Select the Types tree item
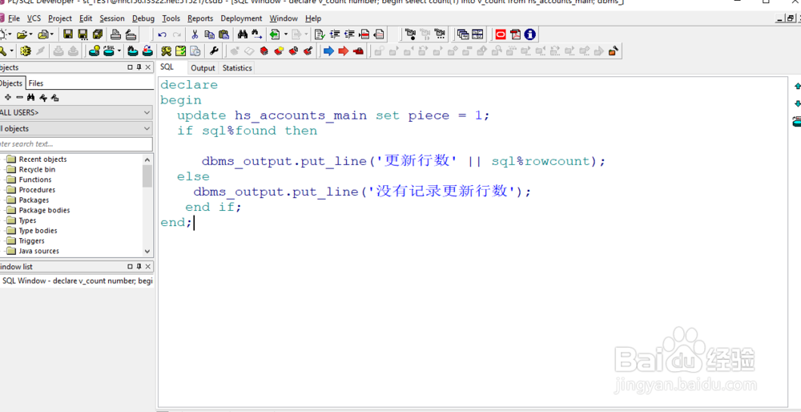 point(27,220)
